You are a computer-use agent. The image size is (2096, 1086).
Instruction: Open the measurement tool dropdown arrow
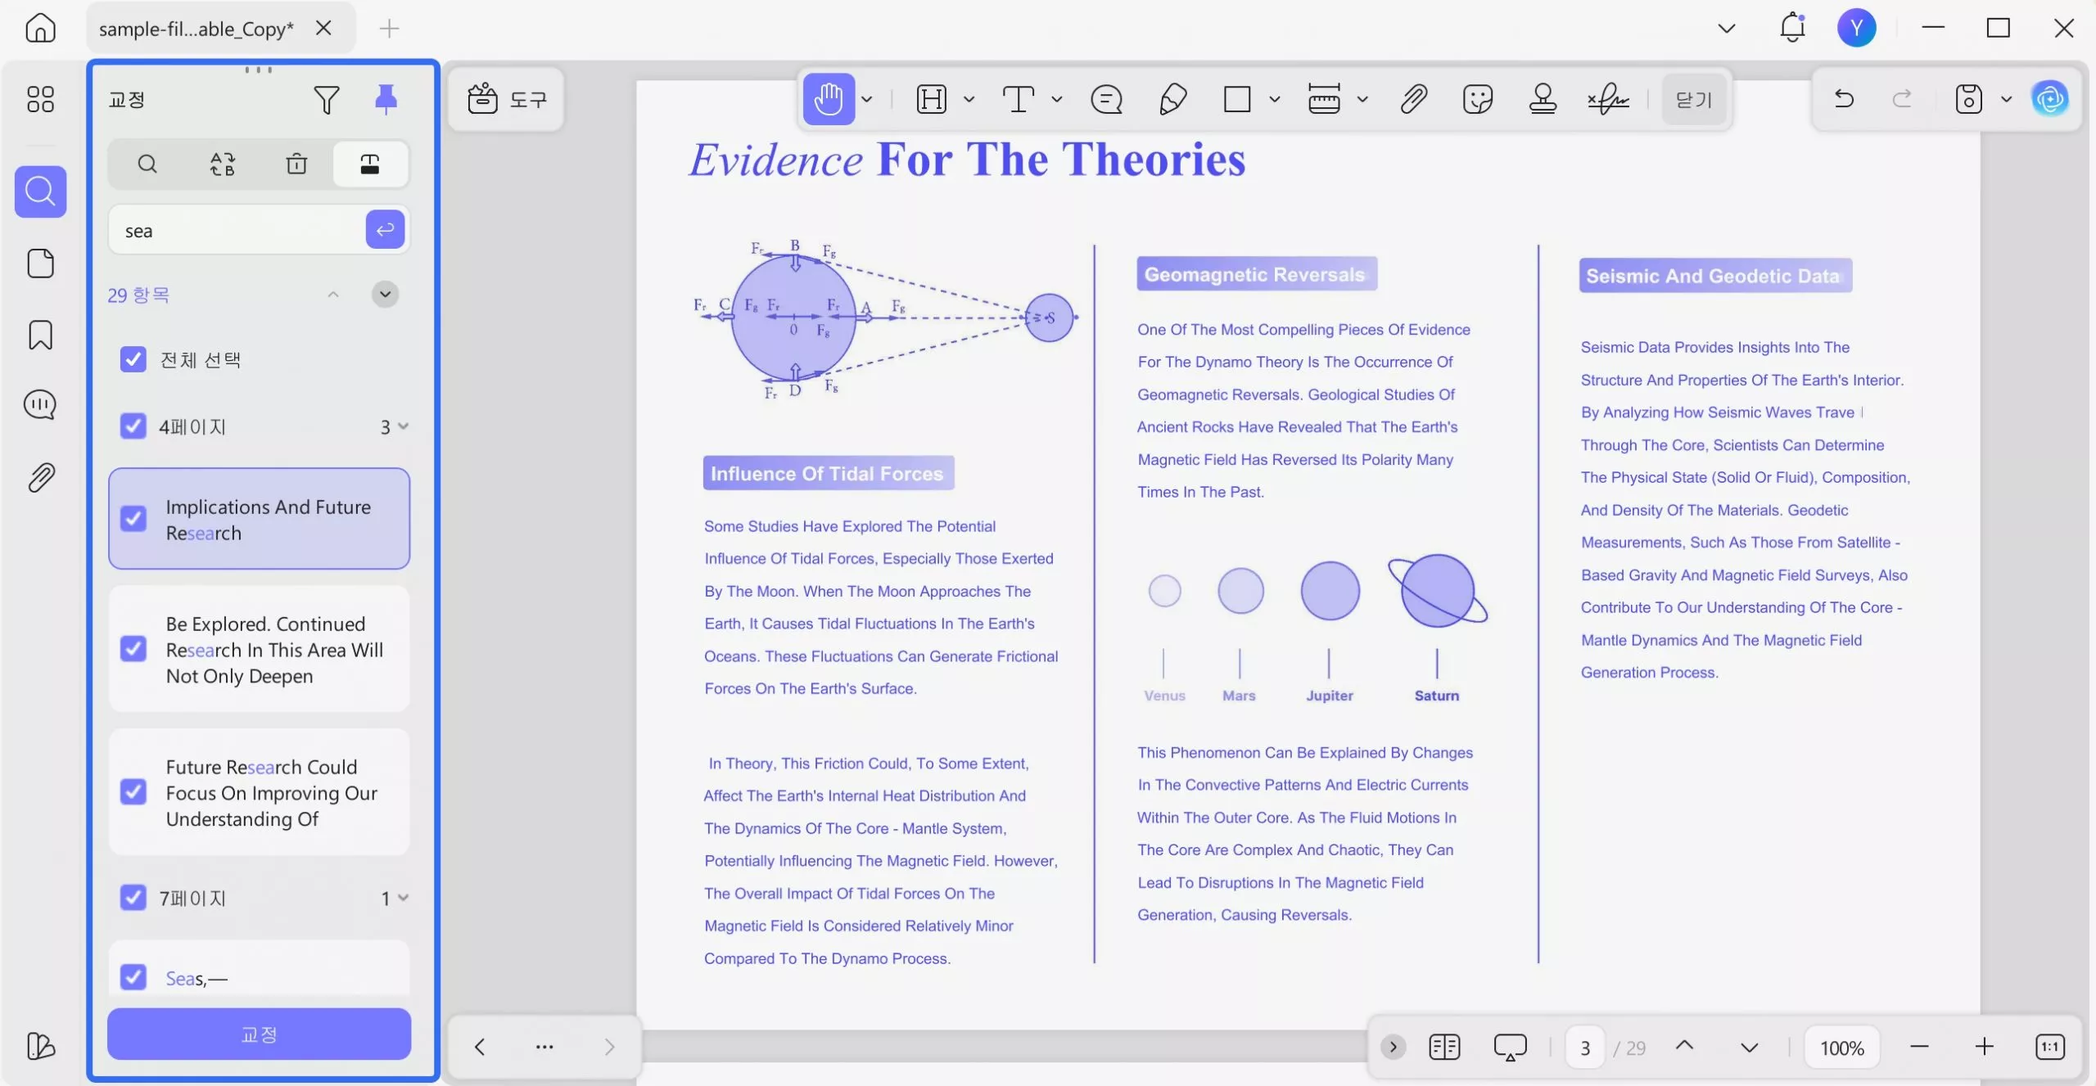(1362, 100)
